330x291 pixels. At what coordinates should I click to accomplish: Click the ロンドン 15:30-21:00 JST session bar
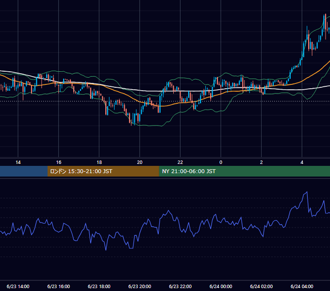(103, 171)
